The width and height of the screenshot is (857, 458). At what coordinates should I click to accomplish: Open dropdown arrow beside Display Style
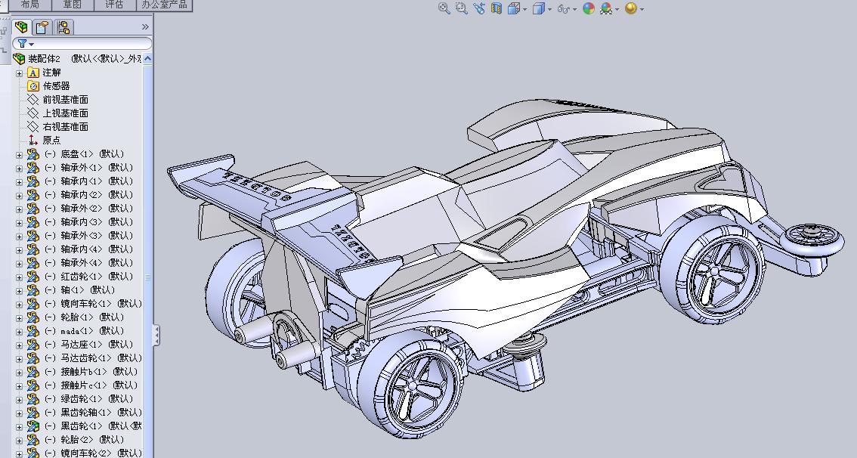click(550, 9)
